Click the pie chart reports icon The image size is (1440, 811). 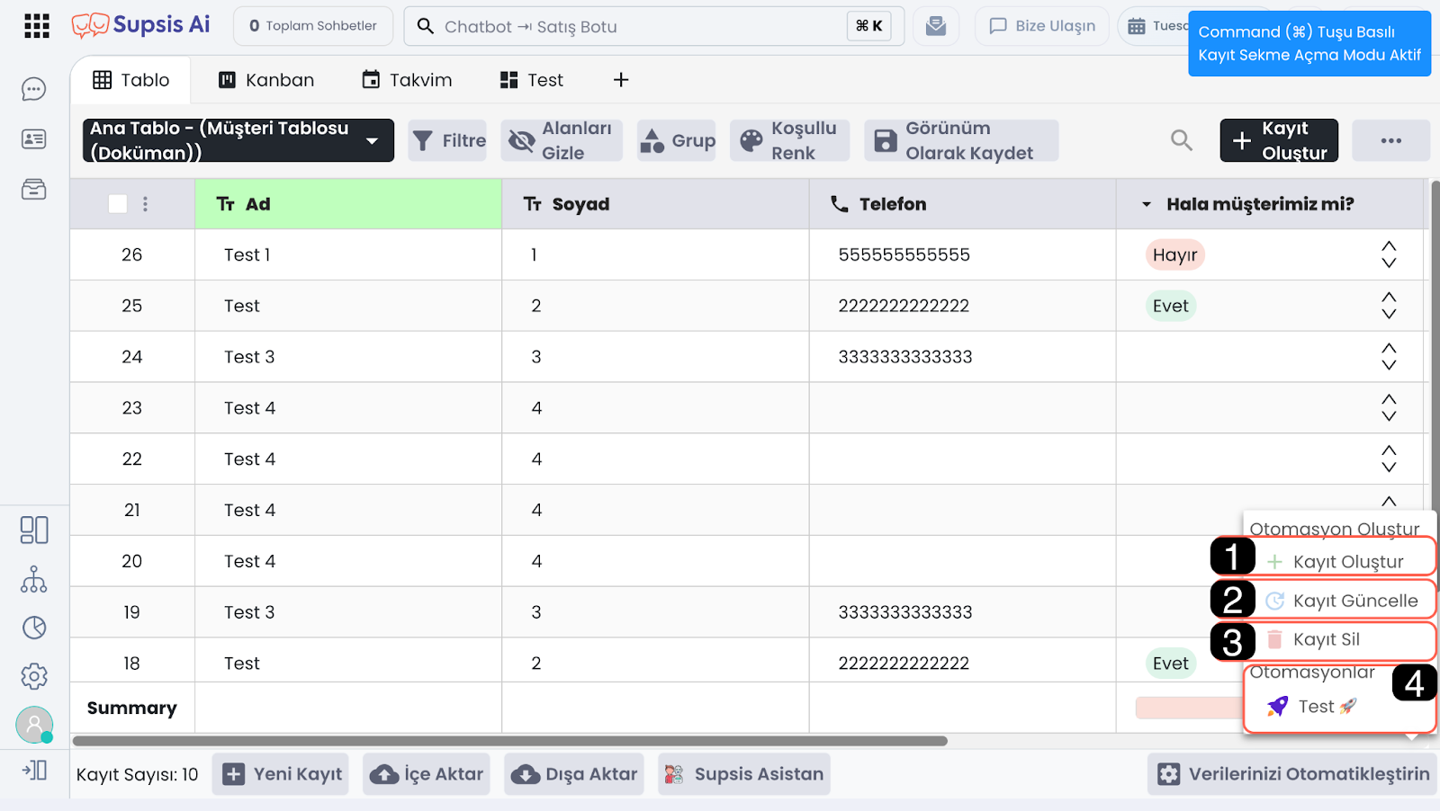[34, 628]
